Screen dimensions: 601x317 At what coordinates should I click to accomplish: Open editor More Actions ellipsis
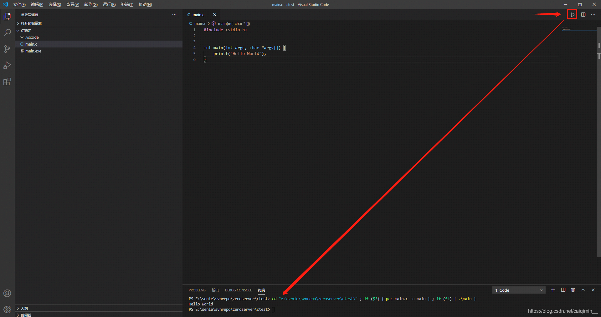(593, 15)
